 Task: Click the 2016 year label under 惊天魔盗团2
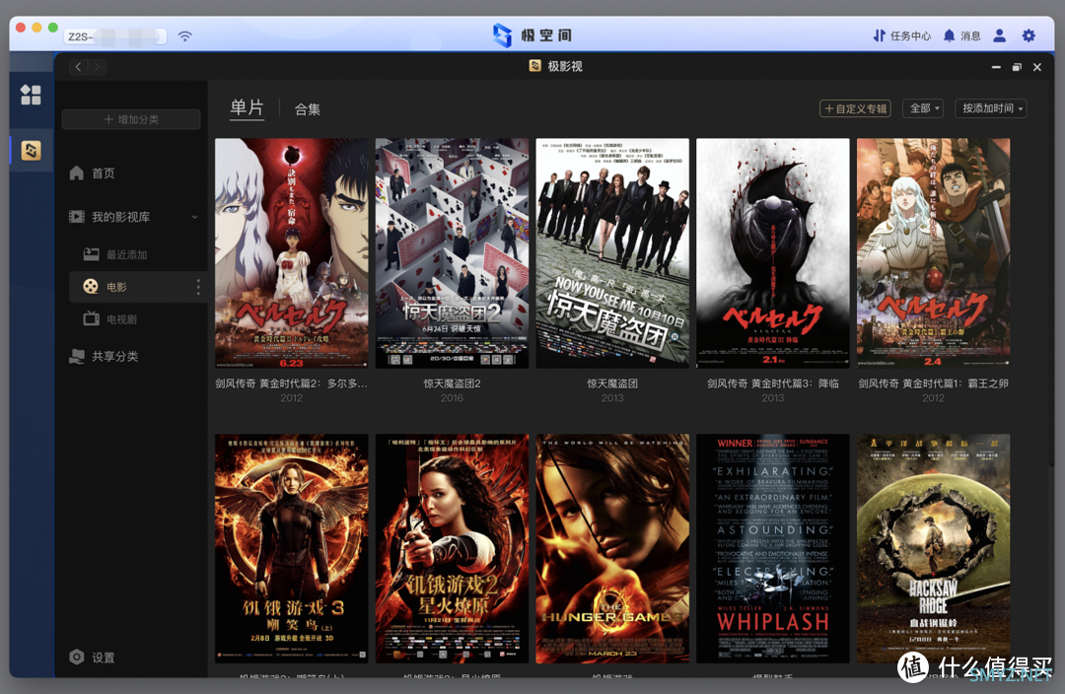pyautogui.click(x=452, y=398)
